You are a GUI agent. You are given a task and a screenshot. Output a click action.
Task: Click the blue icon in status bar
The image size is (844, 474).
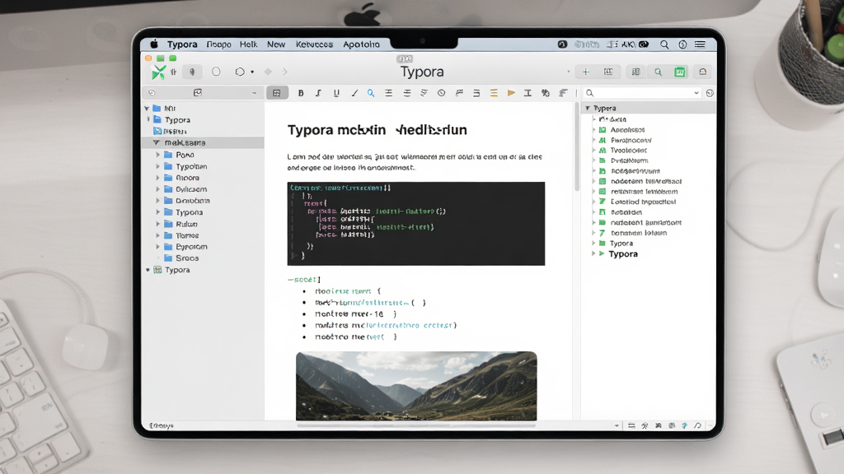coord(685,425)
